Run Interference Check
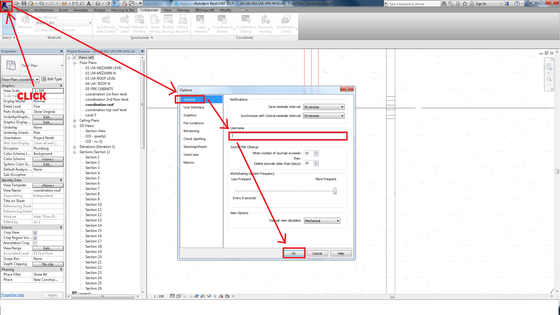Screen dimensions: 560x315 [x=285, y=23]
